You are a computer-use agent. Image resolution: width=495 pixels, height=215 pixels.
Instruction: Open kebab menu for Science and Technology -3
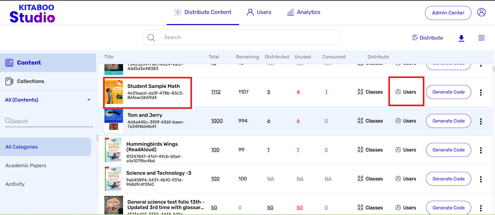[481, 179]
